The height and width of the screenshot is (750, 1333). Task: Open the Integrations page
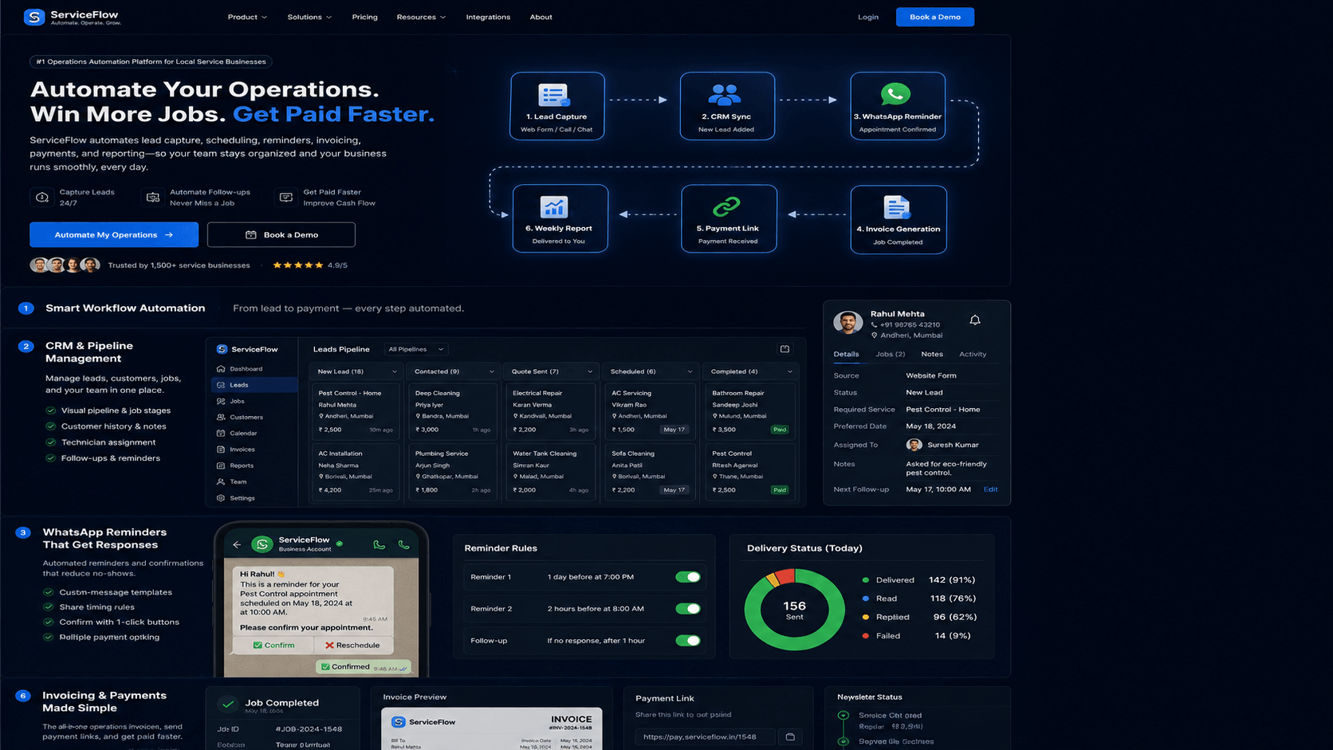pyautogui.click(x=488, y=17)
